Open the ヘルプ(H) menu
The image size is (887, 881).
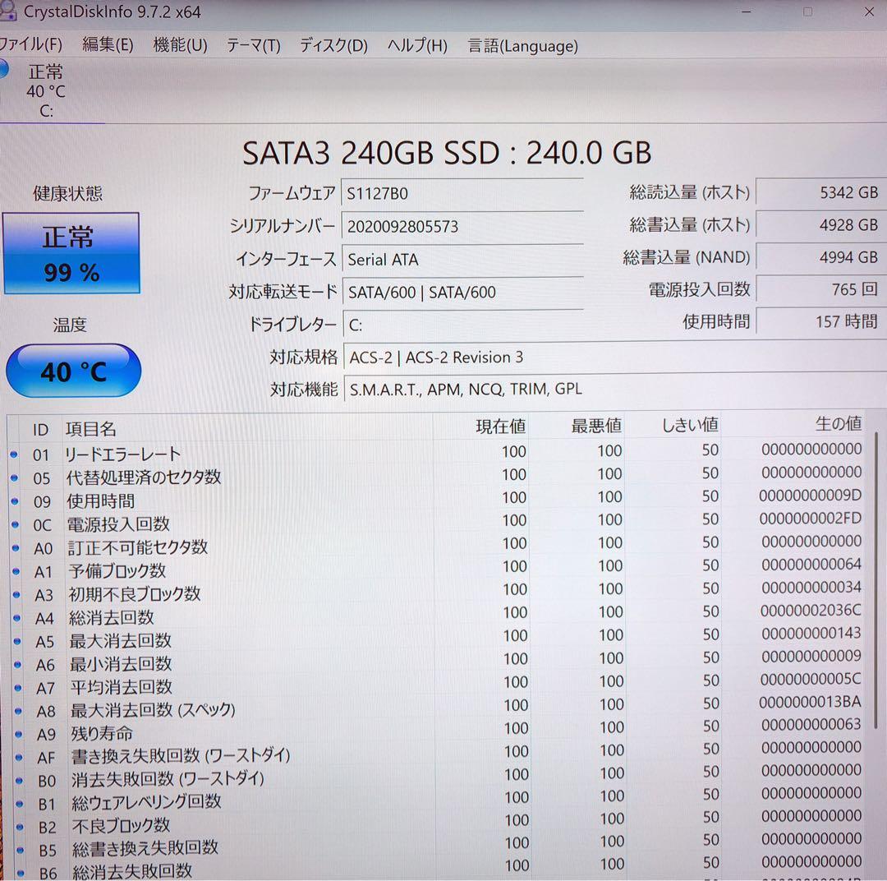click(x=417, y=46)
